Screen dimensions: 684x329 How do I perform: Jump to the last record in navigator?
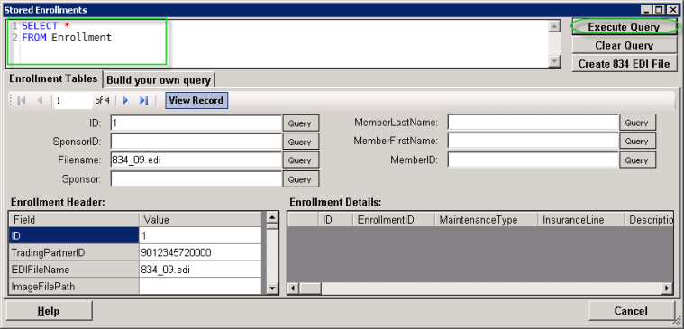click(144, 101)
